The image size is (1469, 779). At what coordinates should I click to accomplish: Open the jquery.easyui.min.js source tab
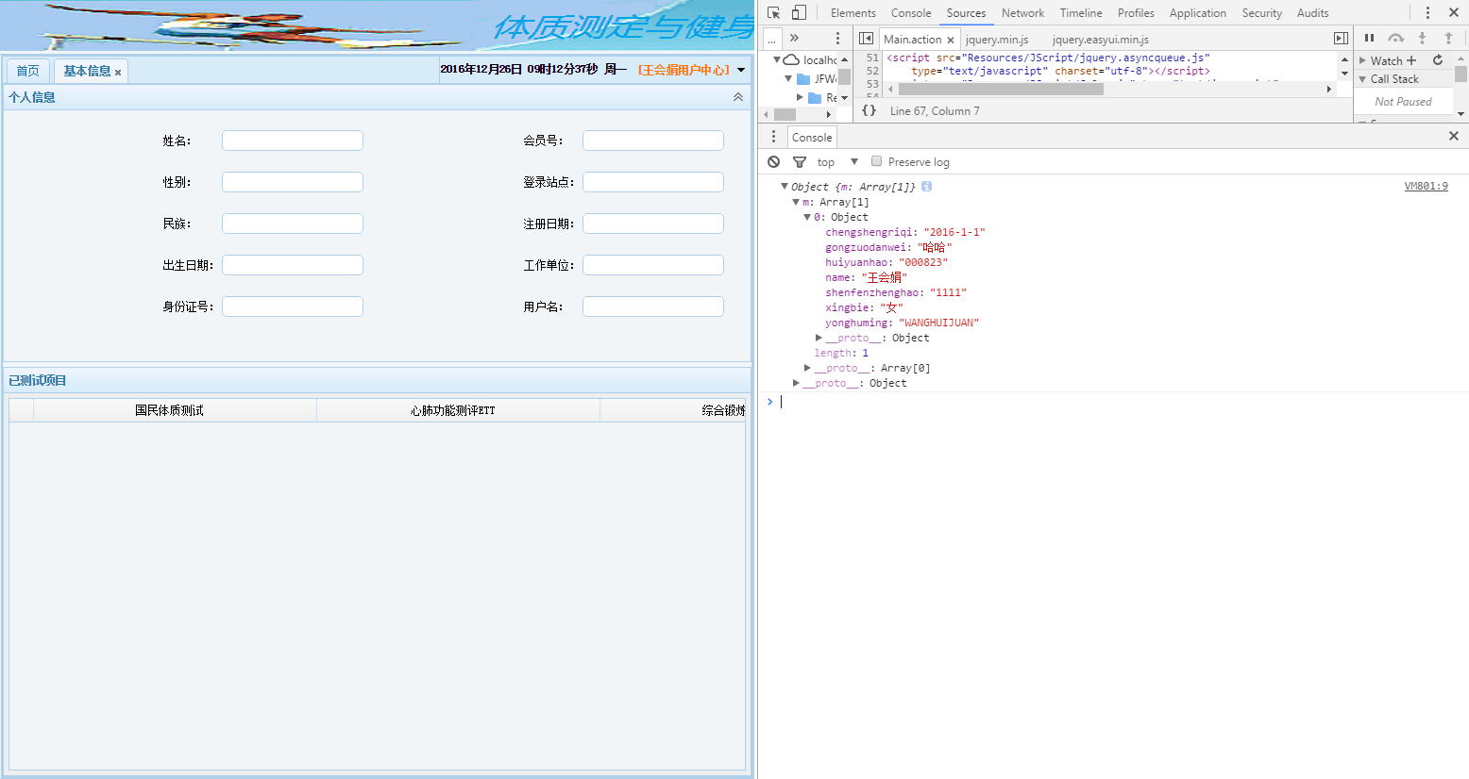tap(1100, 40)
